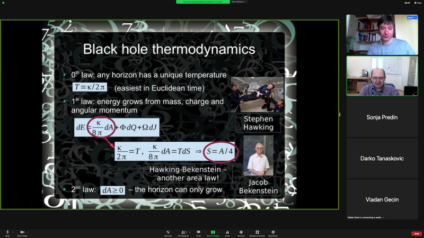The width and height of the screenshot is (424, 238).
Task: Click the S=A/4 formula on the slide
Action: point(219,151)
